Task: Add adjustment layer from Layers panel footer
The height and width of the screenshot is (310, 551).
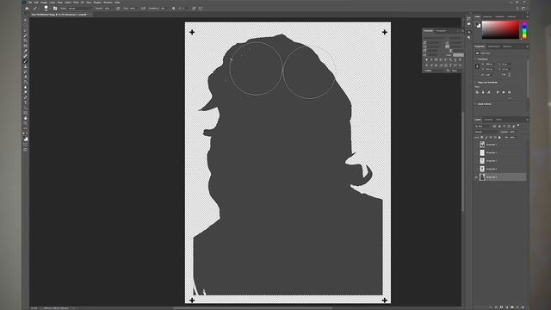Action: [x=507, y=307]
